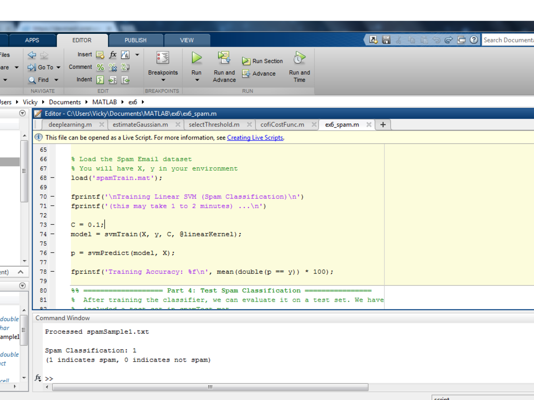Open the Breakpoints icon
Image resolution: width=534 pixels, height=400 pixels.
coord(163,58)
